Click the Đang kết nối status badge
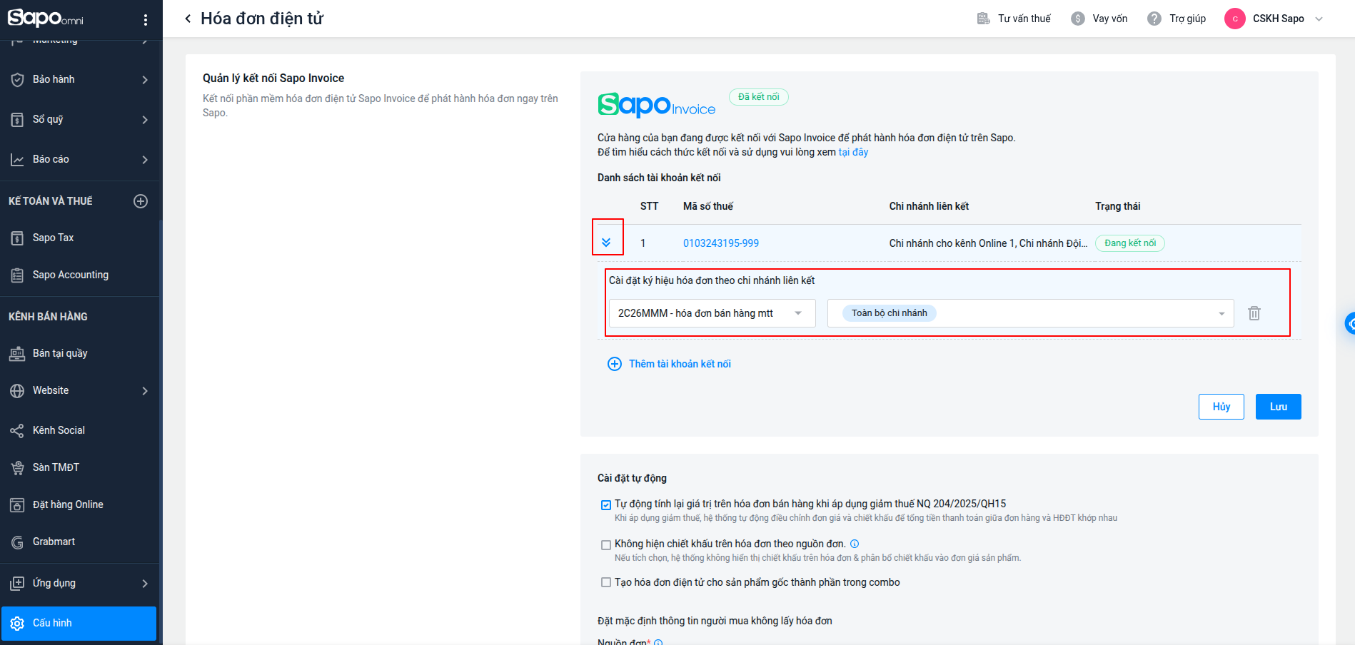This screenshot has height=645, width=1355. [1130, 243]
